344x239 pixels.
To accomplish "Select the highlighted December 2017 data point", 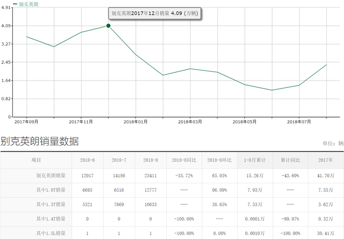I will coord(108,26).
